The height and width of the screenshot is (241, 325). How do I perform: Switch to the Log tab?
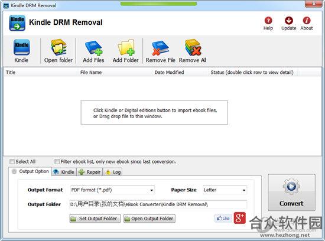tap(113, 172)
